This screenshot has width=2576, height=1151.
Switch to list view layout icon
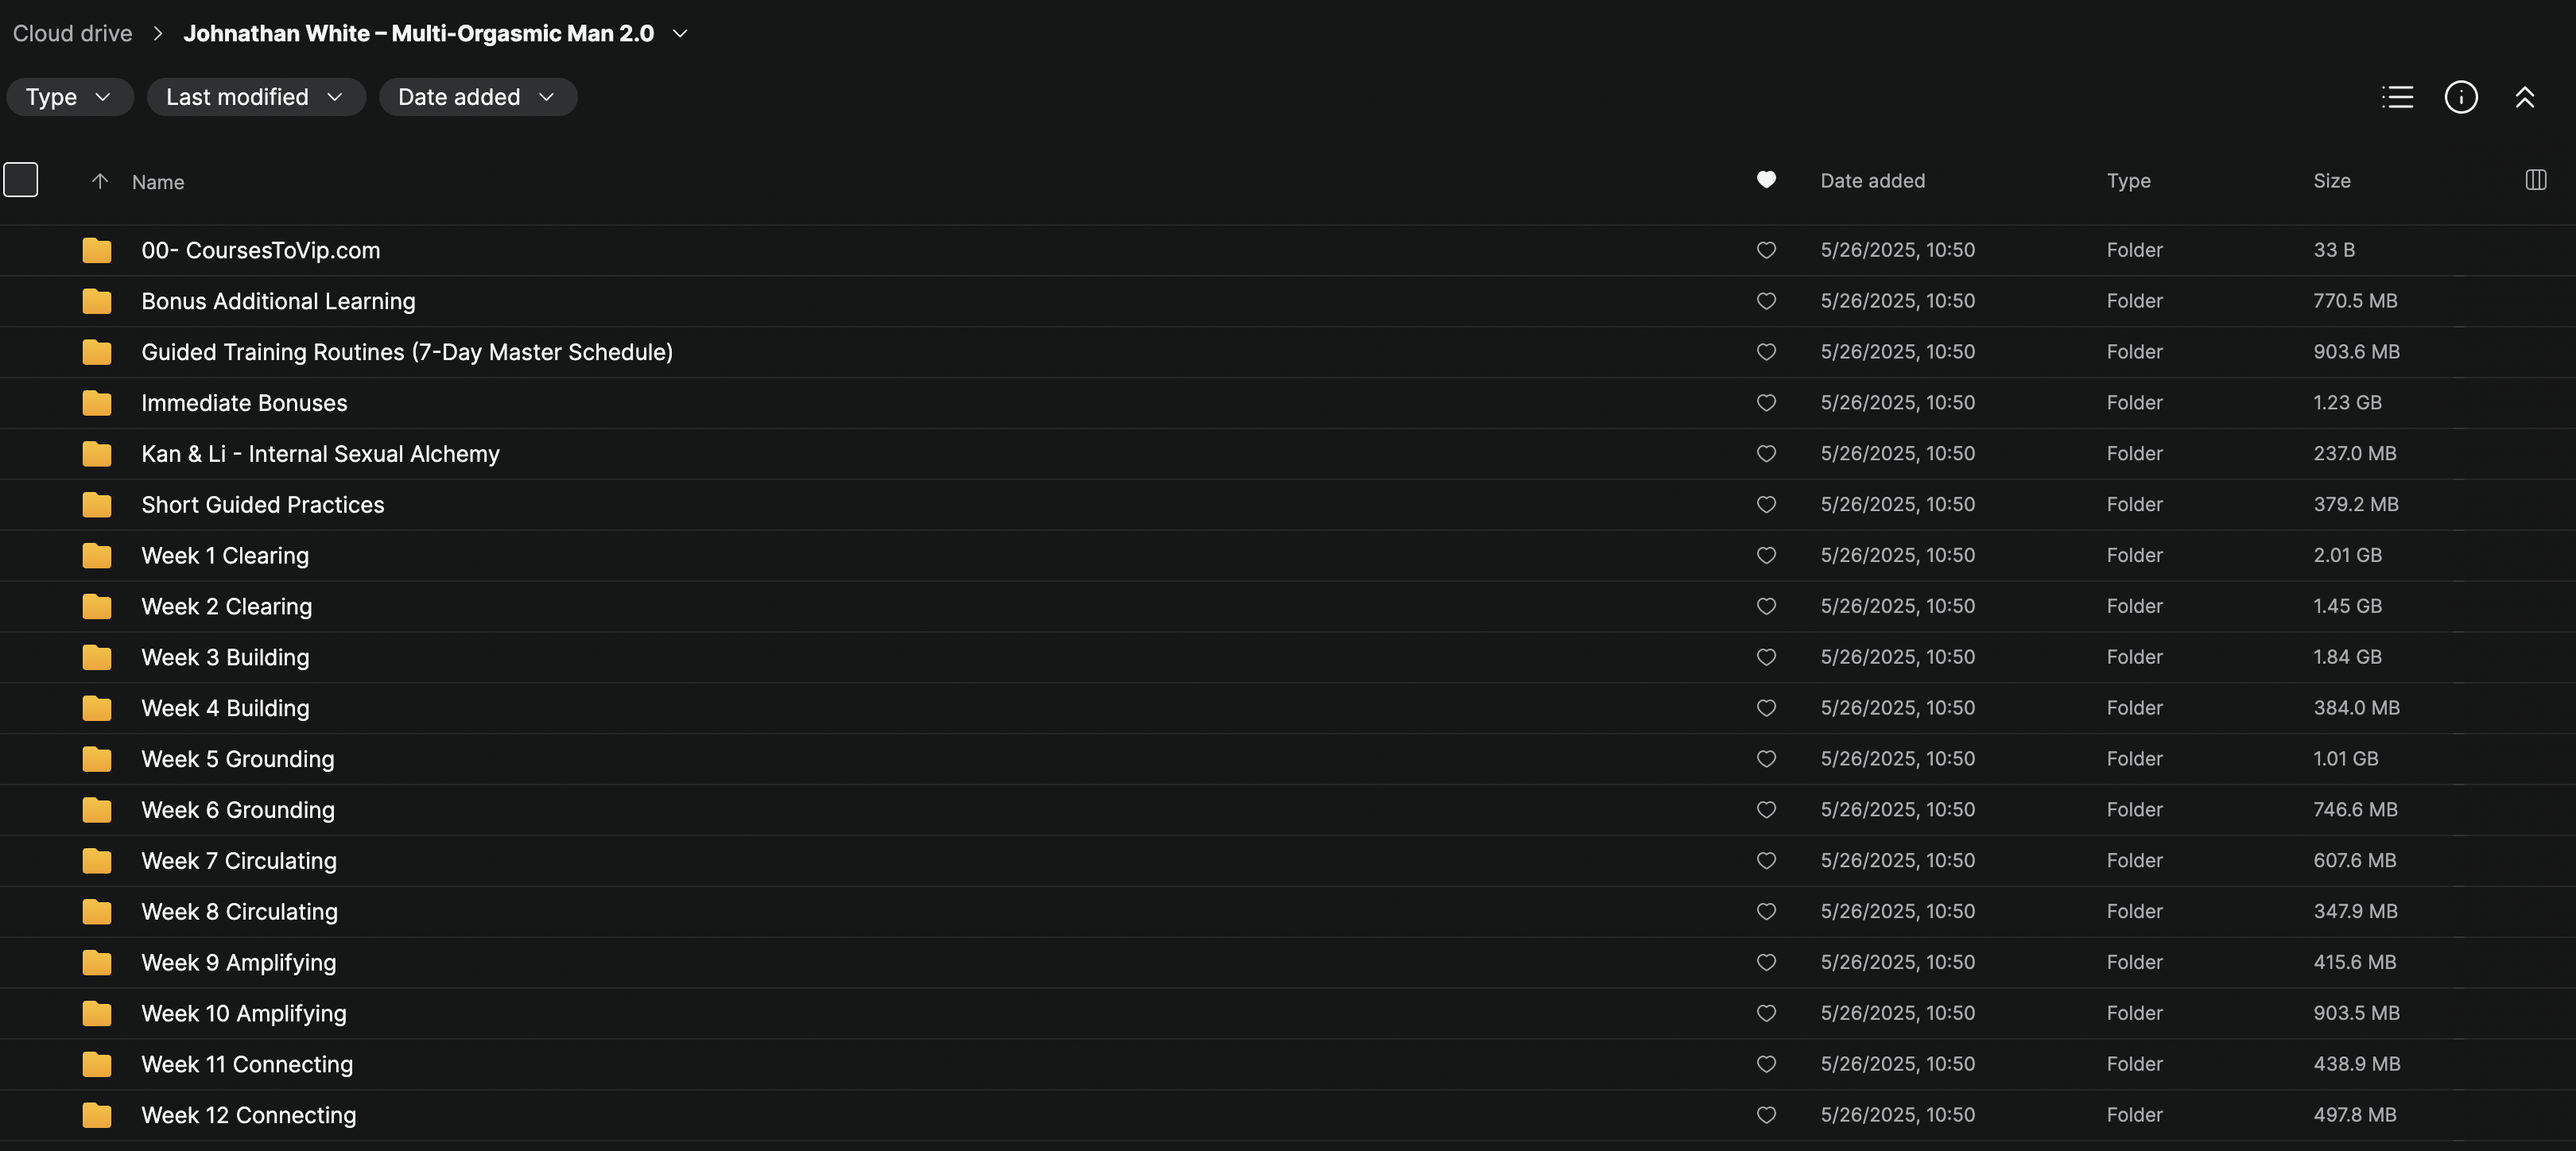[2397, 97]
